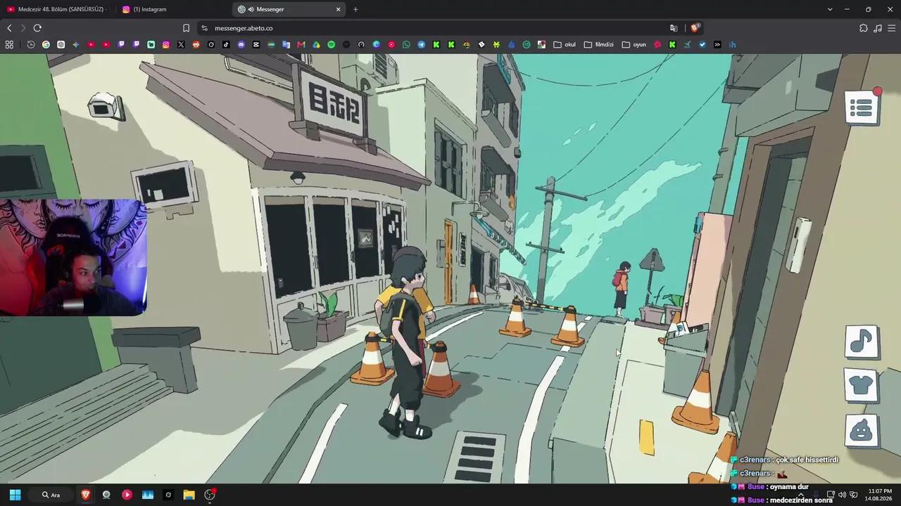
Task: Open the browser main menu
Action: (892, 28)
